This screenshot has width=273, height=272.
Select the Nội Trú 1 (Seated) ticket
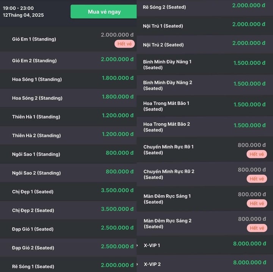pos(163,26)
